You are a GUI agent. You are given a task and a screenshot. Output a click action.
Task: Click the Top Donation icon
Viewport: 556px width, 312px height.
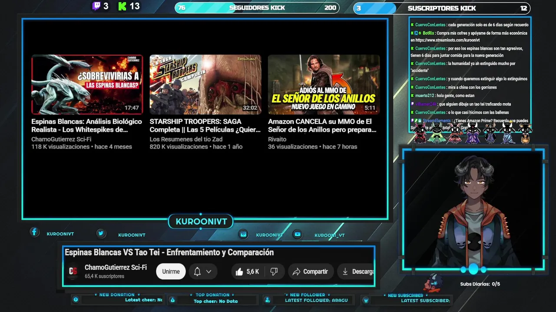pos(172,299)
